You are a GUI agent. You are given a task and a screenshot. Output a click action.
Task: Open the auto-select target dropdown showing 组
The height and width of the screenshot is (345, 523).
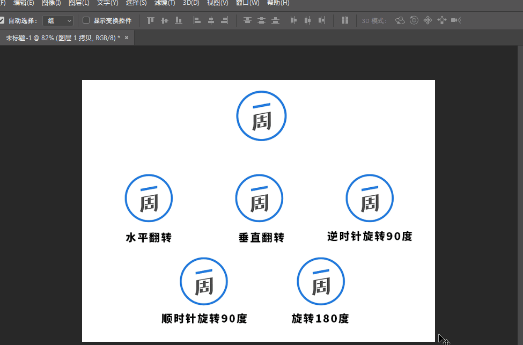pyautogui.click(x=57, y=20)
